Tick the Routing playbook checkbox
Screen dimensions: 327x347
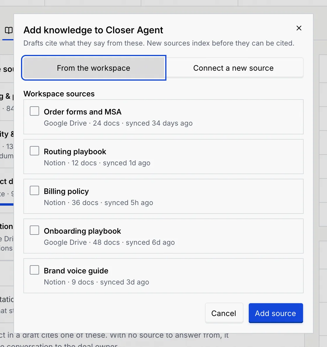point(34,151)
